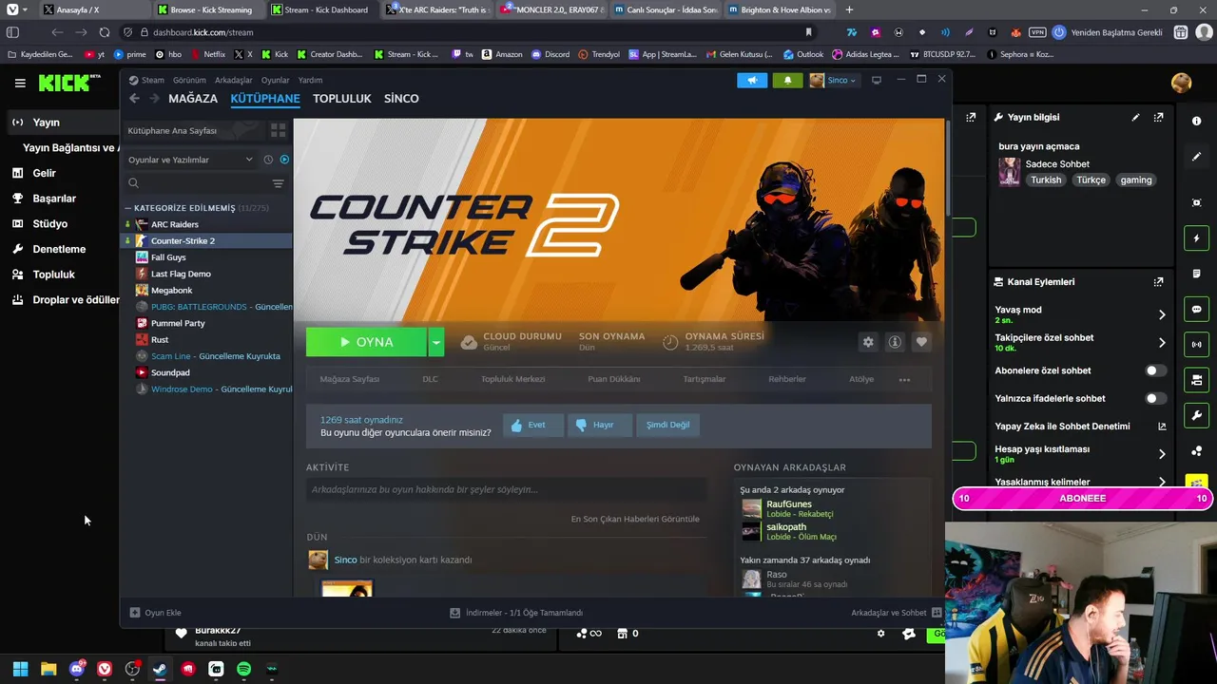Open the Kick hamburger menu icon
1217x684 pixels.
click(x=20, y=83)
